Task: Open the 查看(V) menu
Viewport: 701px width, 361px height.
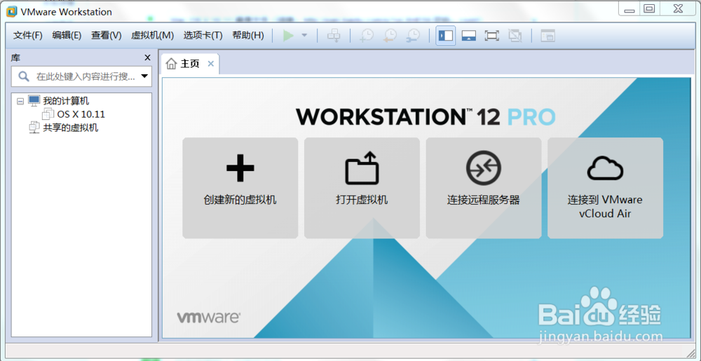Action: click(107, 35)
